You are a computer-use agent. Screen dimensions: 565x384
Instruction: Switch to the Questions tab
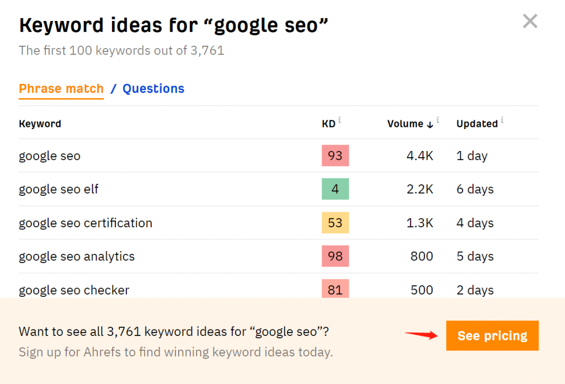(153, 89)
